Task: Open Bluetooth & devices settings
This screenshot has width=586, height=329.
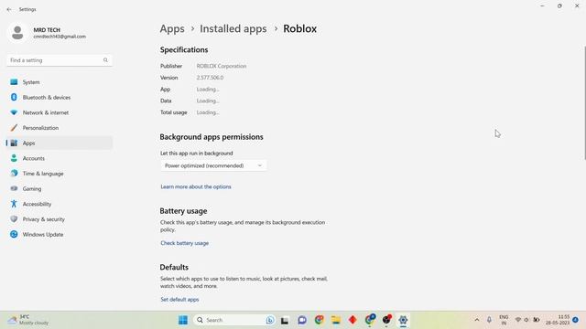Action: pos(60,98)
